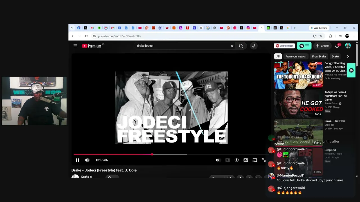
Task: Reload the YouTube page
Action: (x=86, y=36)
